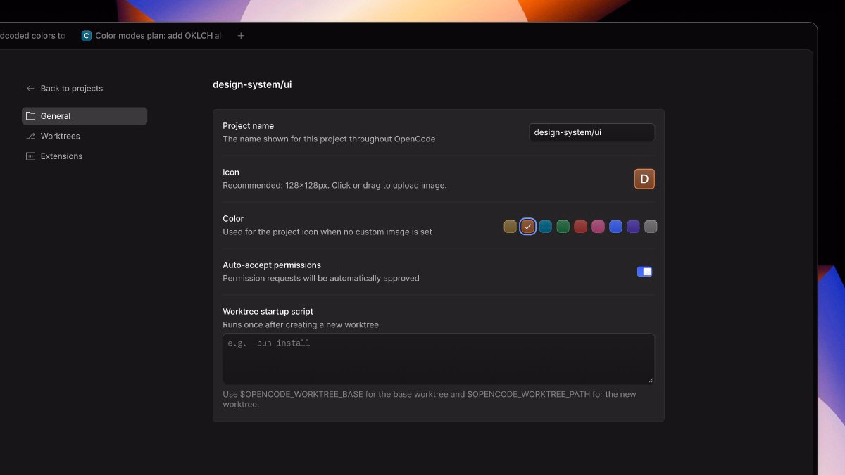Click 'Permission requests will be automatically approved' text
The height and width of the screenshot is (475, 845).
pos(321,279)
